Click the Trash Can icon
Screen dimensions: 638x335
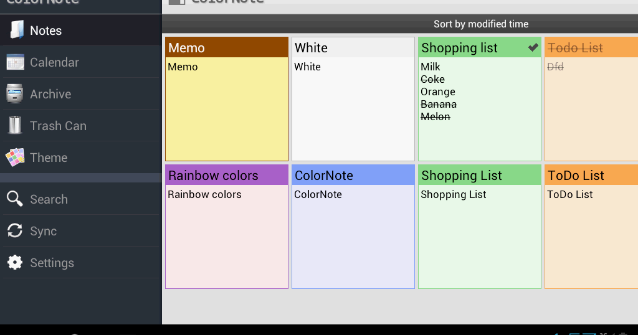16,126
